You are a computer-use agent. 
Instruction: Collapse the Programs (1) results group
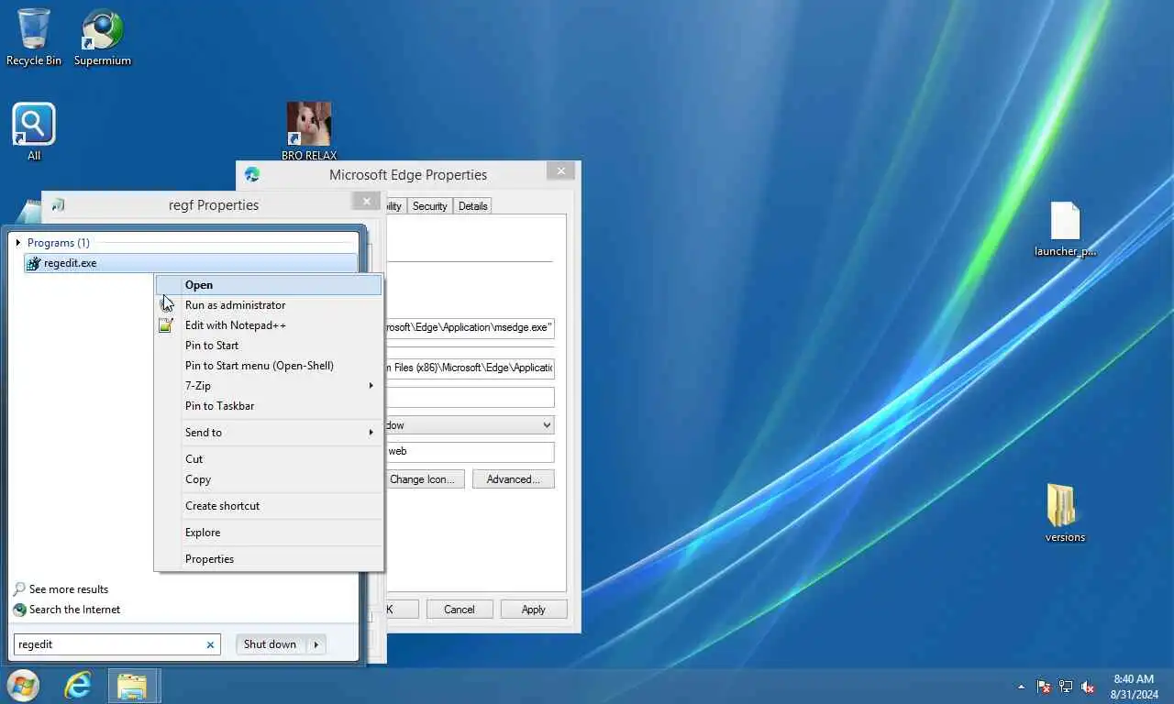click(18, 243)
